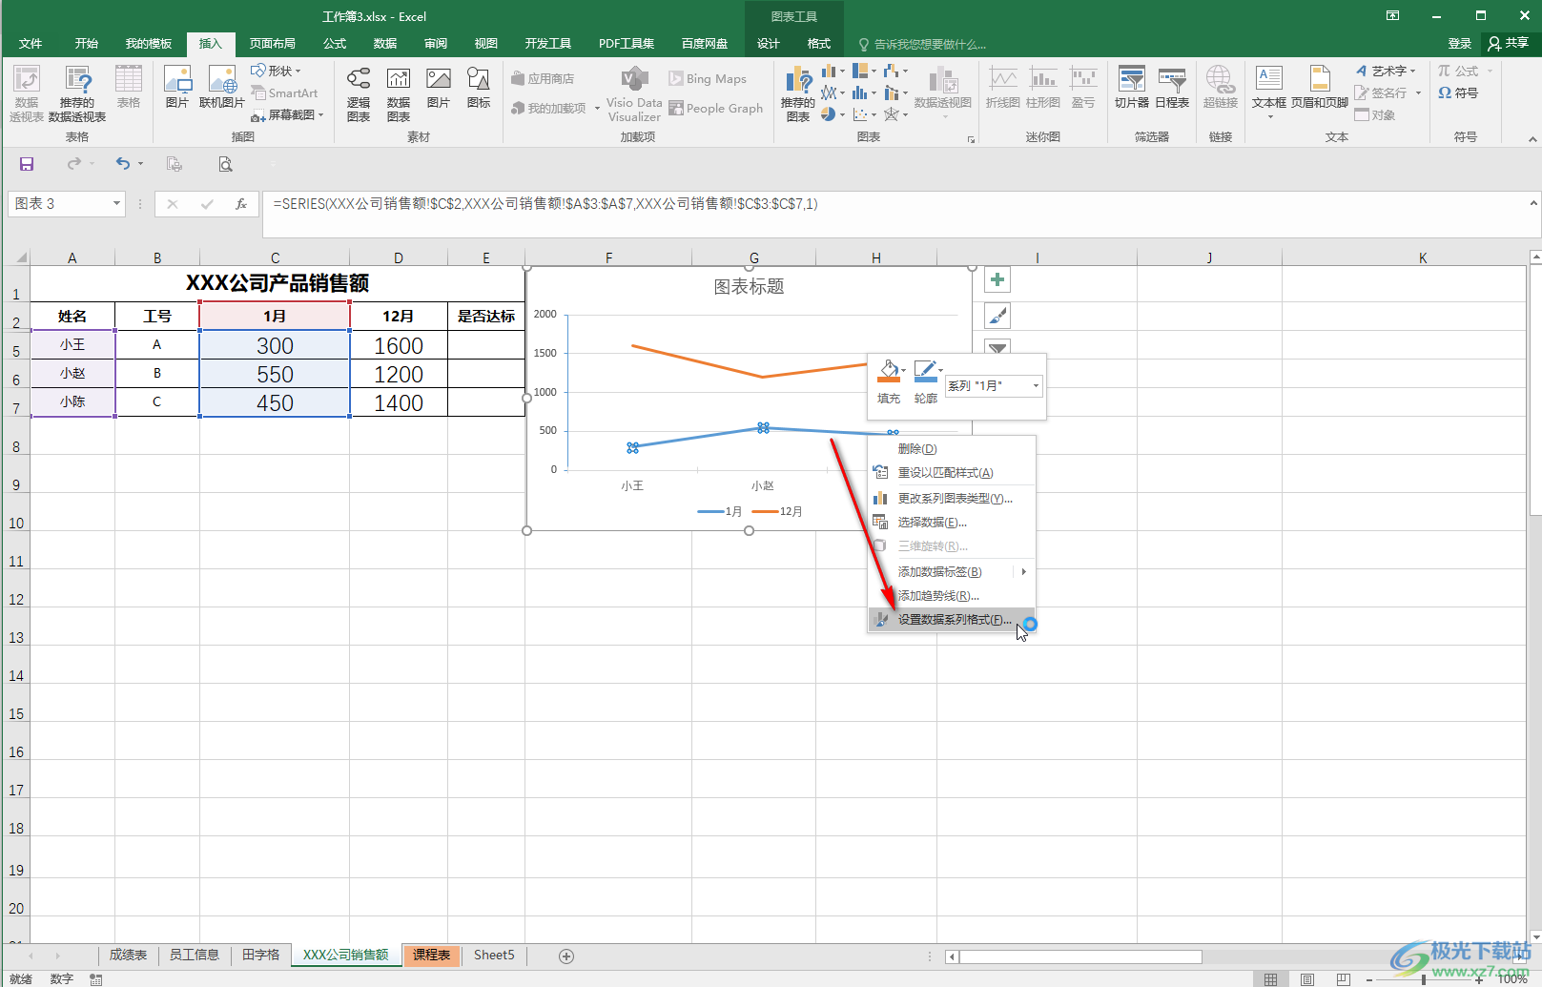Click the Select All corner button

point(16,257)
